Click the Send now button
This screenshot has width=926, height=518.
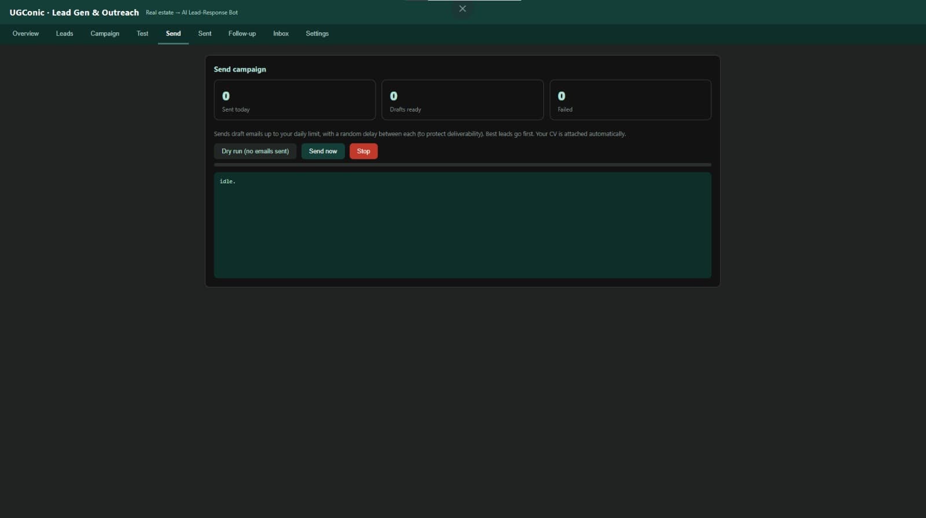click(323, 151)
